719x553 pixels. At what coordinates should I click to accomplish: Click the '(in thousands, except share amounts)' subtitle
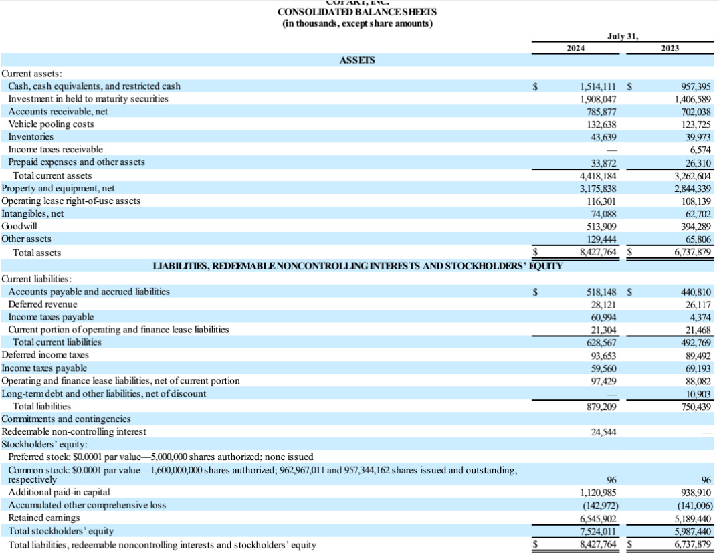point(357,23)
